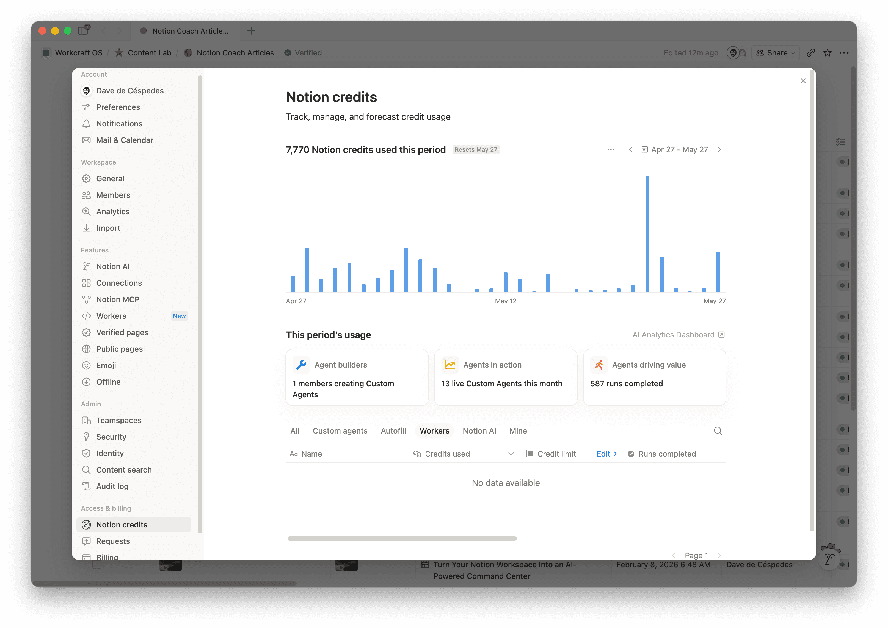Click Content Lab breadcrumb
The image size is (888, 628).
pos(143,53)
